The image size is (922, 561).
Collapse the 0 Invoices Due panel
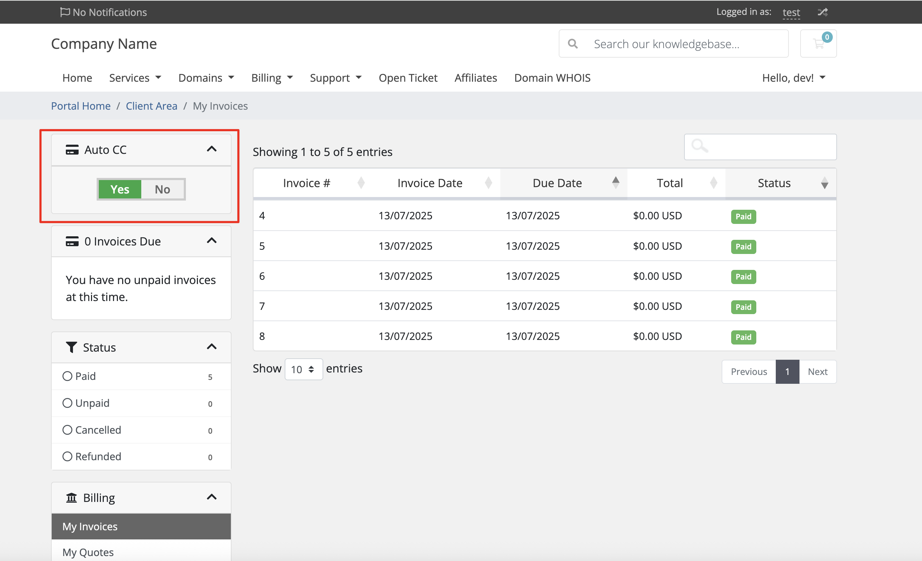pos(212,241)
